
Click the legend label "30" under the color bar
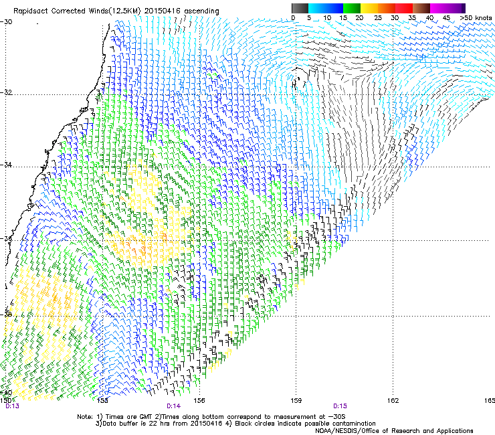(x=395, y=18)
